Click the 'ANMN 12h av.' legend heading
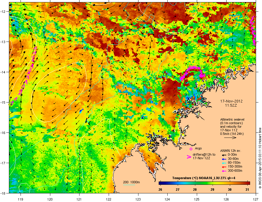The width and height of the screenshot is (262, 202). [230, 151]
